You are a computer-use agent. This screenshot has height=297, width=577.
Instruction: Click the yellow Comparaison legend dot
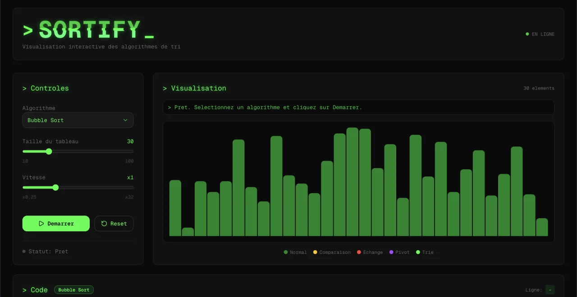click(315, 252)
